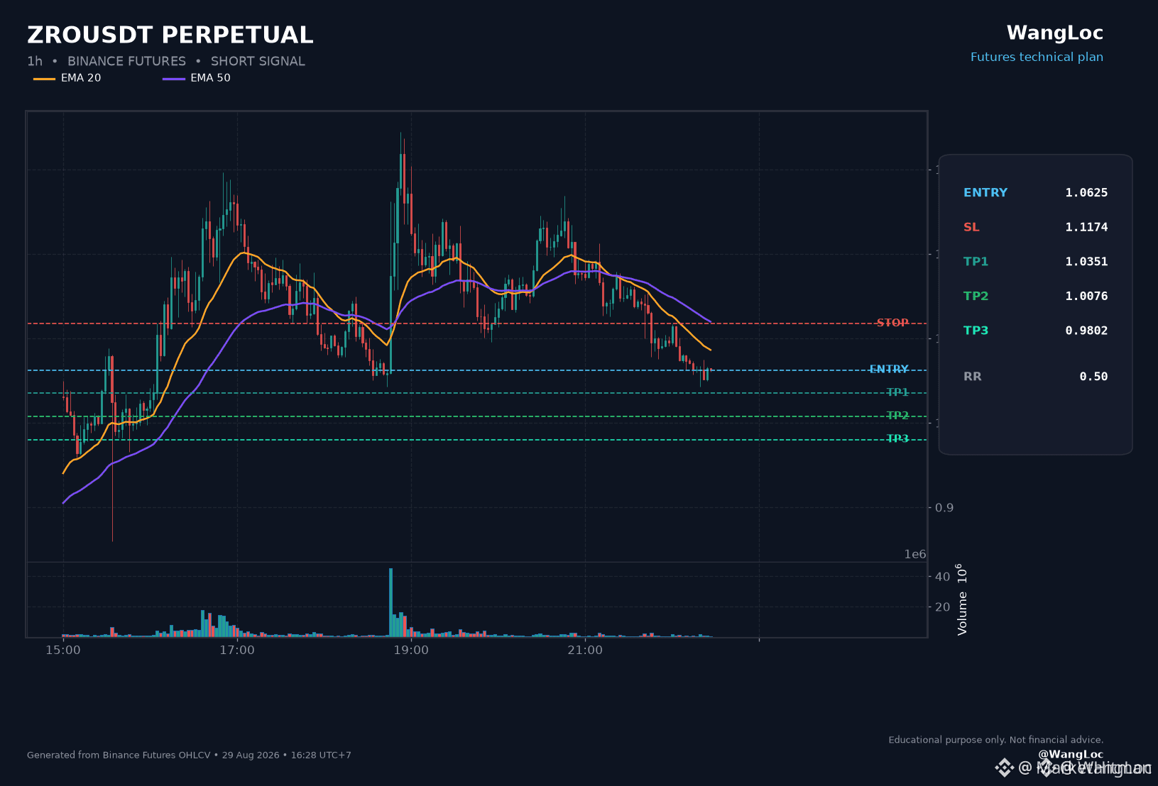Select the EMA 50 legend label
Image resolution: width=1158 pixels, height=786 pixels.
click(210, 78)
